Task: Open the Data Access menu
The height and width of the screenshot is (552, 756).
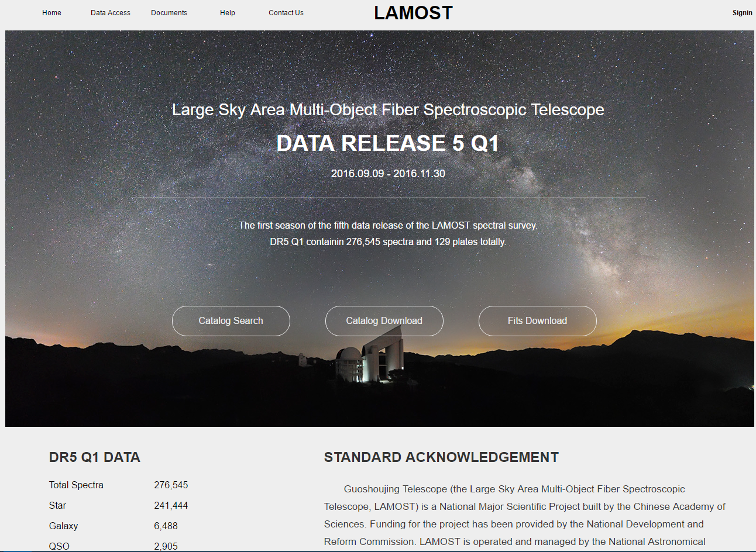Action: click(x=111, y=13)
